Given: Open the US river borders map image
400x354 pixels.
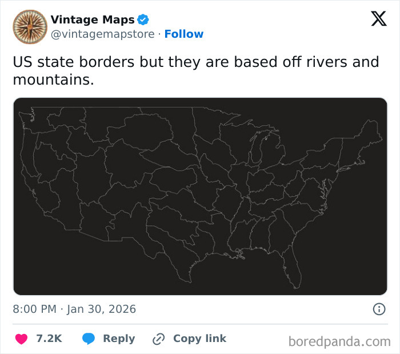Looking at the screenshot, I should pos(200,196).
